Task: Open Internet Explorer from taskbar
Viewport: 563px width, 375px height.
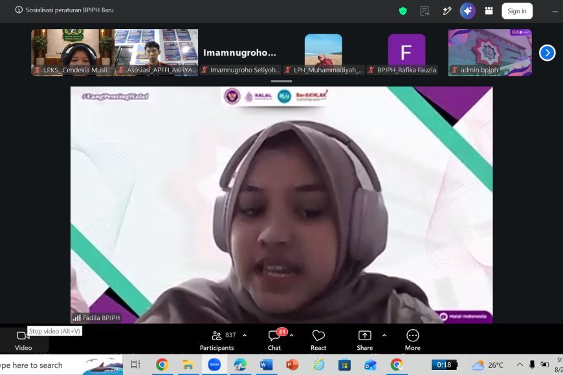Action: (x=318, y=365)
